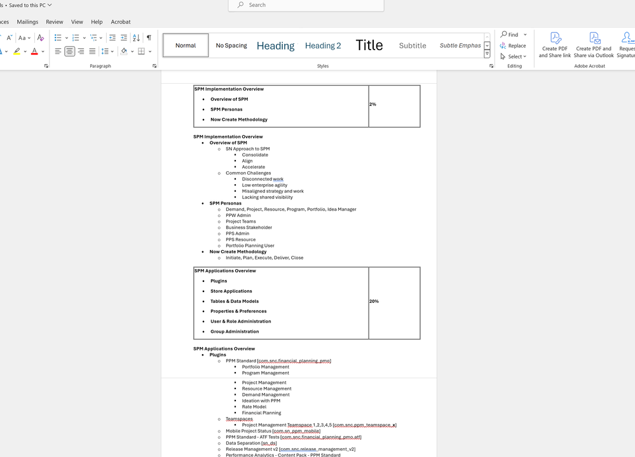
Task: Click the com.snc.financial_planning_pmo link
Action: point(294,361)
